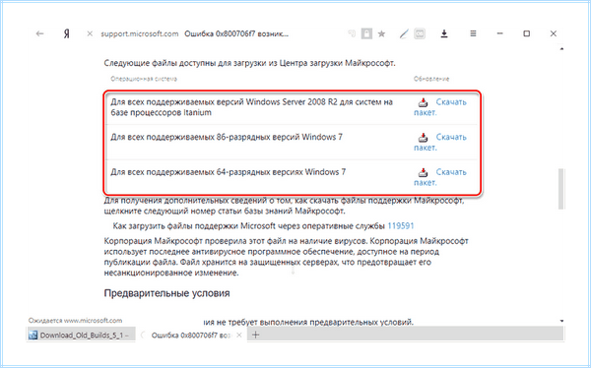Click the 'Обновление' column header

tap(431, 79)
